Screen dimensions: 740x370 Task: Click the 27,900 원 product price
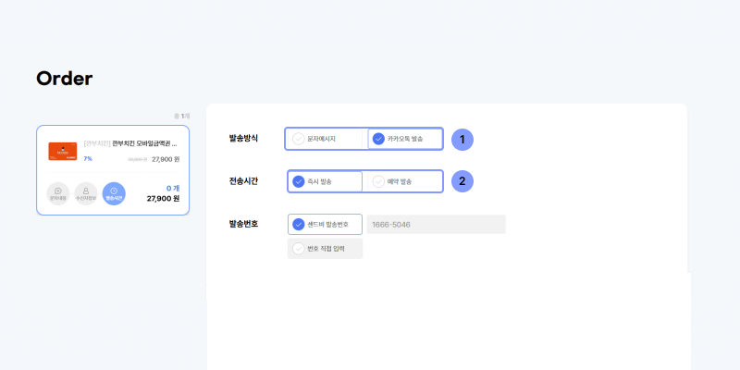tap(166, 159)
